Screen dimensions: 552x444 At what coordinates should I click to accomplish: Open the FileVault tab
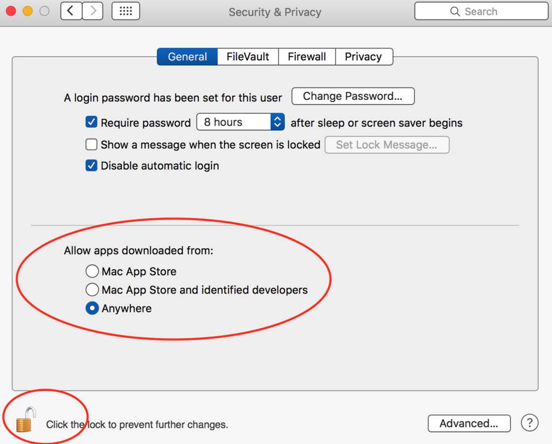click(x=248, y=57)
